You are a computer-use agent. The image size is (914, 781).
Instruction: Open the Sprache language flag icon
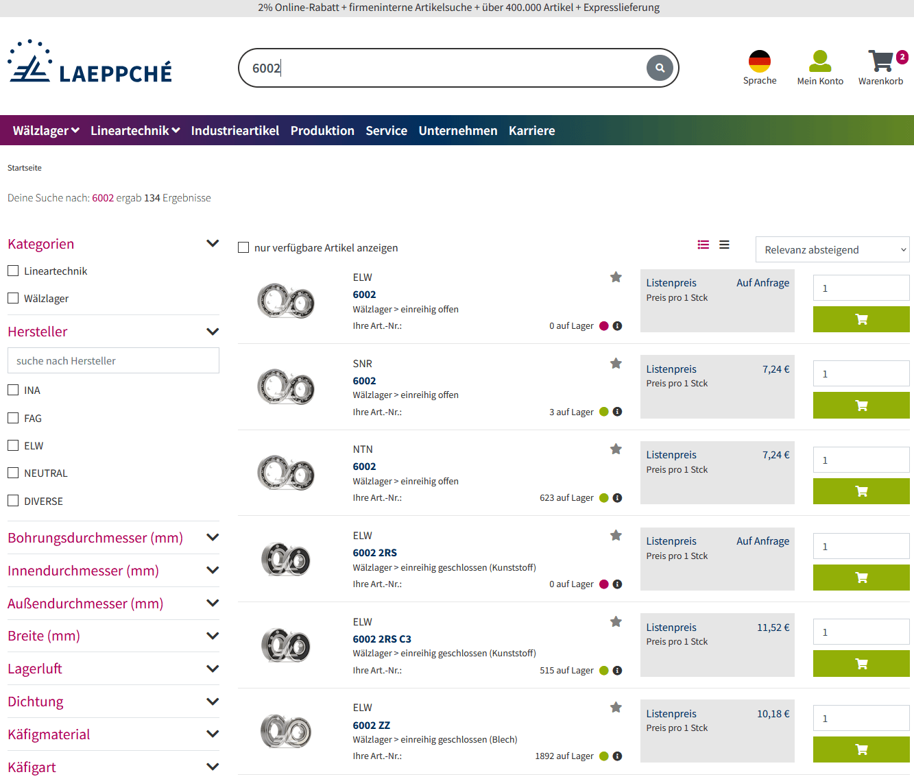pyautogui.click(x=760, y=62)
